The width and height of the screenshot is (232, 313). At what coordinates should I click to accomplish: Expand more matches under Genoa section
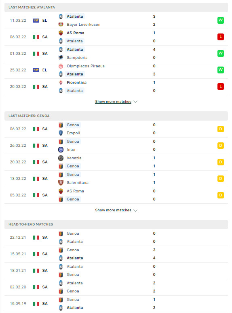click(x=113, y=210)
